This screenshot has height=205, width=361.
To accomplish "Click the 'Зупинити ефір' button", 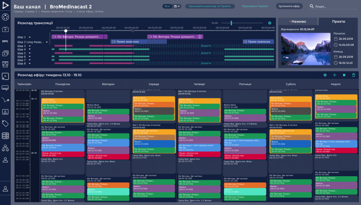I will (289, 6).
